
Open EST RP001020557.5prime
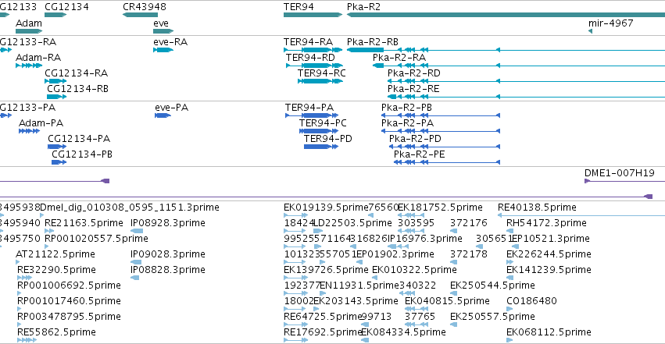[47, 246]
